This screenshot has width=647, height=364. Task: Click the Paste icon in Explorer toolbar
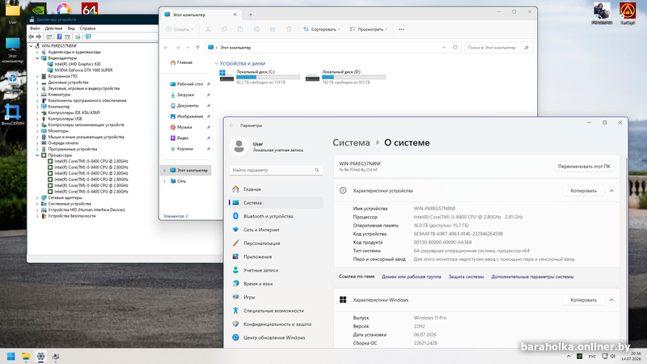(x=240, y=29)
